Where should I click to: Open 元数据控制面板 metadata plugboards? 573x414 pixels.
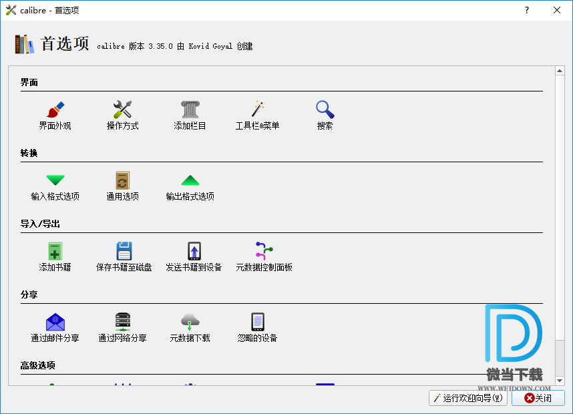264,257
